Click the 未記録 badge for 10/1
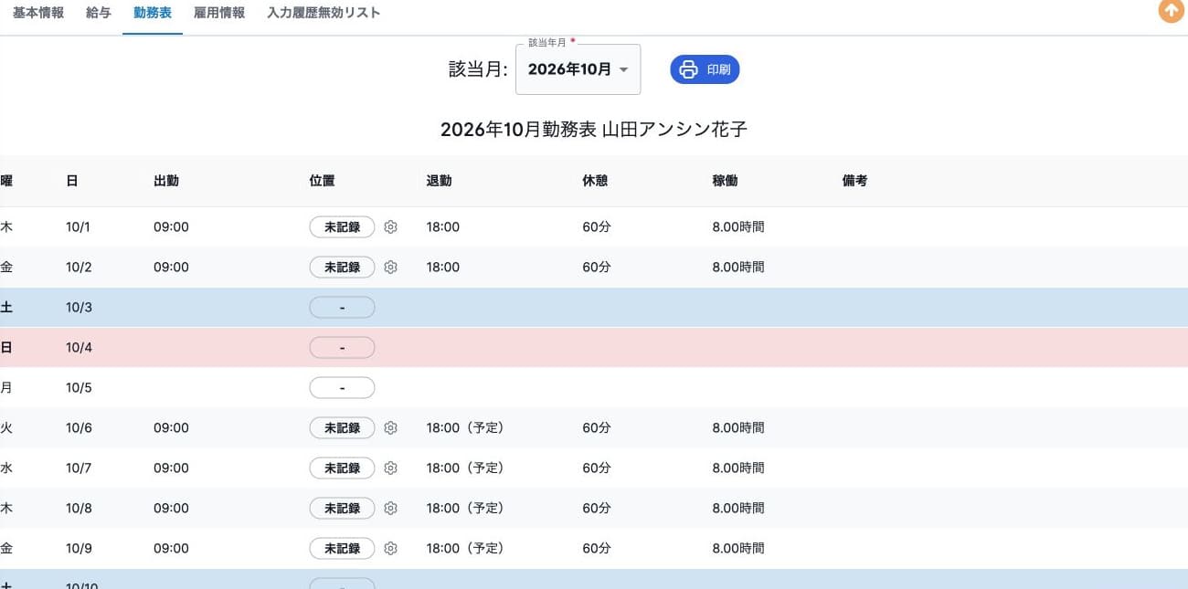 pyautogui.click(x=343, y=227)
